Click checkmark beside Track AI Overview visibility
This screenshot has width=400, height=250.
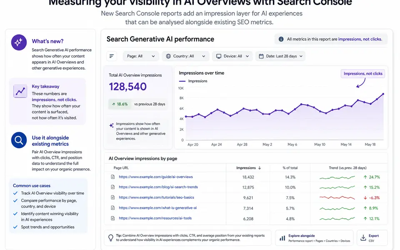(15, 193)
